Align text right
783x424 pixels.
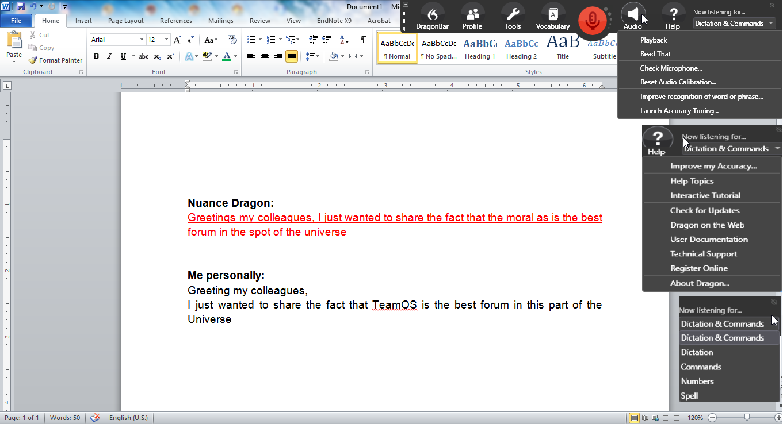coord(278,56)
